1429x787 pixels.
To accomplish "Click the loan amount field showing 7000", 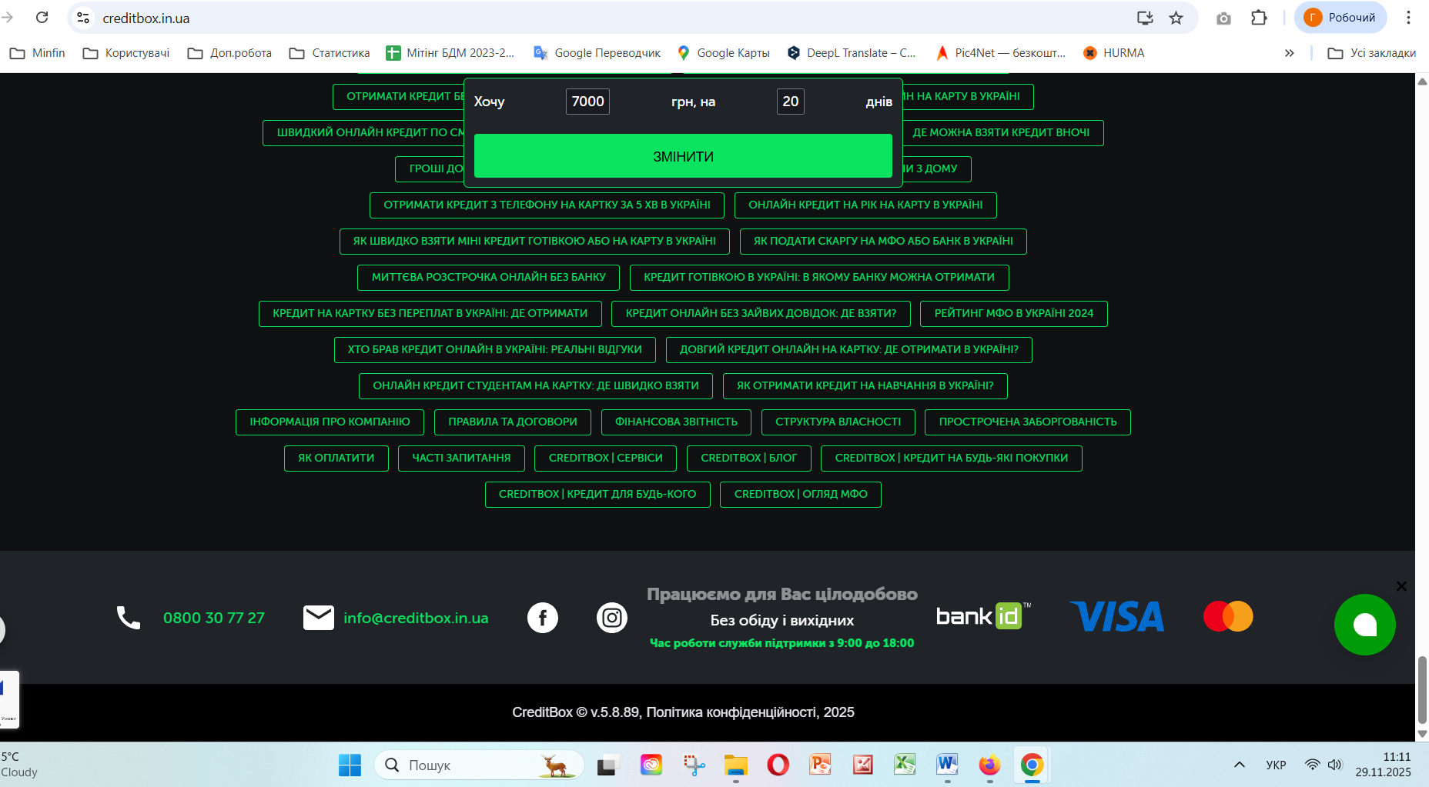I will (587, 102).
